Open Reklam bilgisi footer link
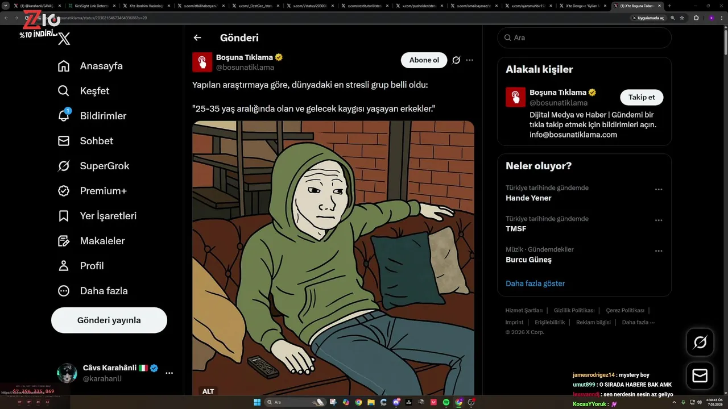728x409 pixels. tap(593, 322)
